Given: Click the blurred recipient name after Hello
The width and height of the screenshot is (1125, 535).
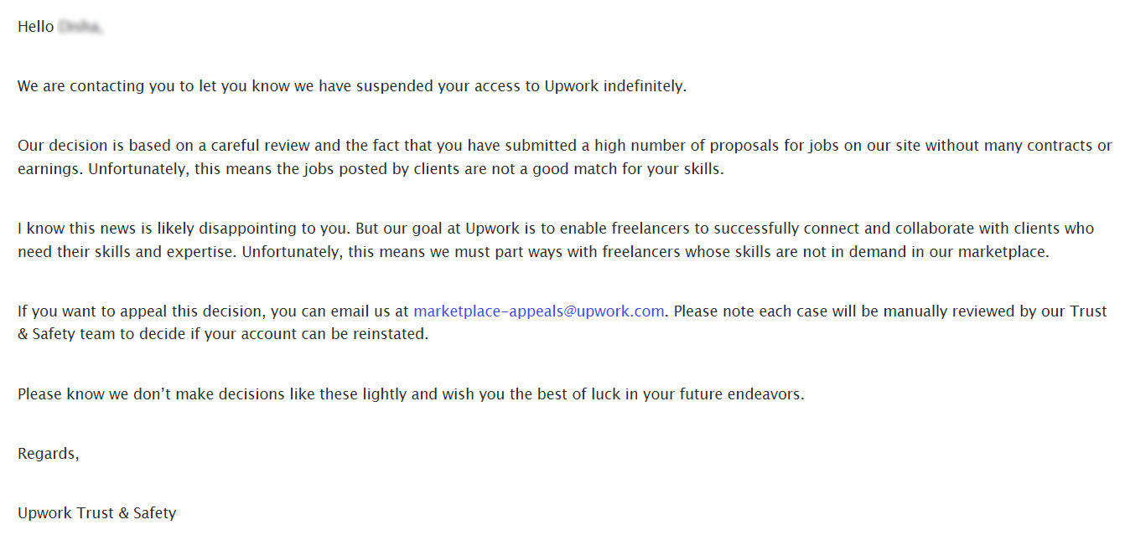Looking at the screenshot, I should [80, 27].
